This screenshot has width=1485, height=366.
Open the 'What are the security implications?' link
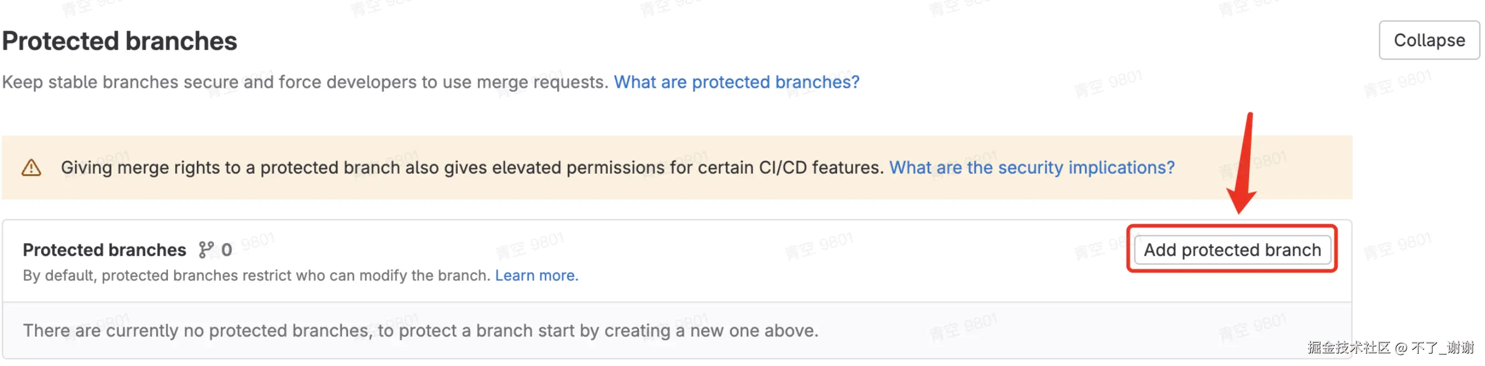coord(1031,168)
